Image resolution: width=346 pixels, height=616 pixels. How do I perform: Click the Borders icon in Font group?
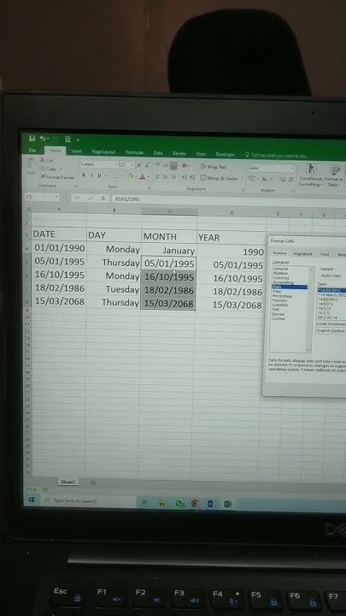[114, 176]
